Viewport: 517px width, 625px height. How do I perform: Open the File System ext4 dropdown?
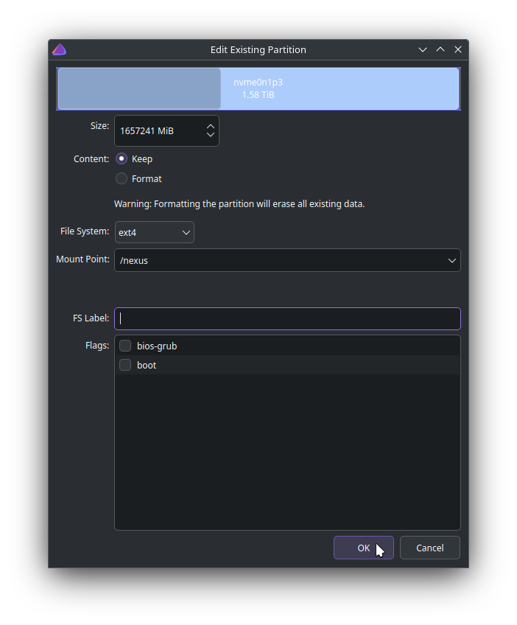click(154, 232)
